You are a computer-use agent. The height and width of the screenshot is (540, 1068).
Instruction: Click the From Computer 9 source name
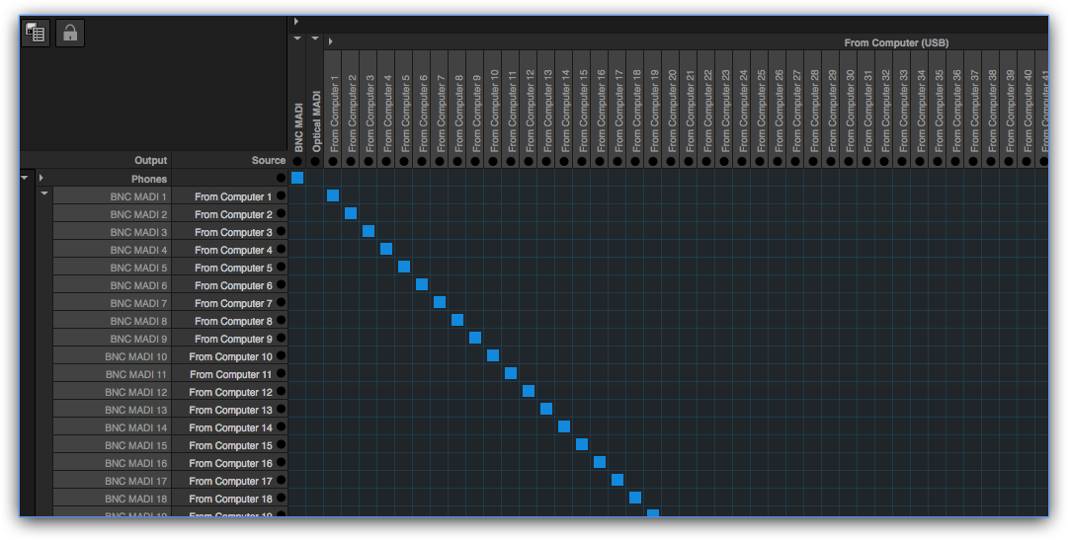click(233, 339)
